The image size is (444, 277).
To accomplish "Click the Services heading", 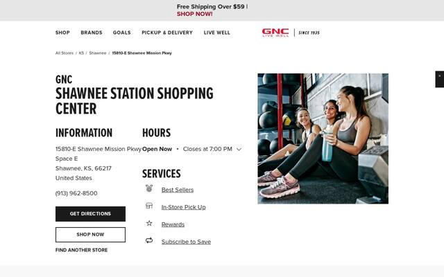I will click(162, 174).
